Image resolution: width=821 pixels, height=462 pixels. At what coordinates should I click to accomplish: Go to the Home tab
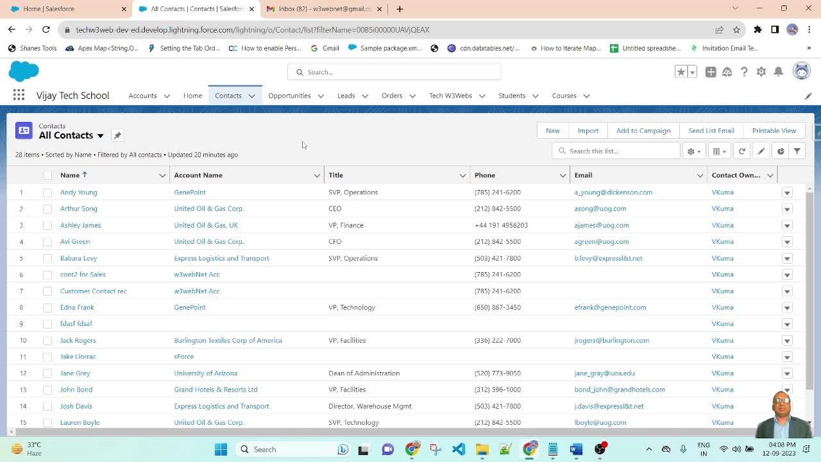tap(192, 96)
